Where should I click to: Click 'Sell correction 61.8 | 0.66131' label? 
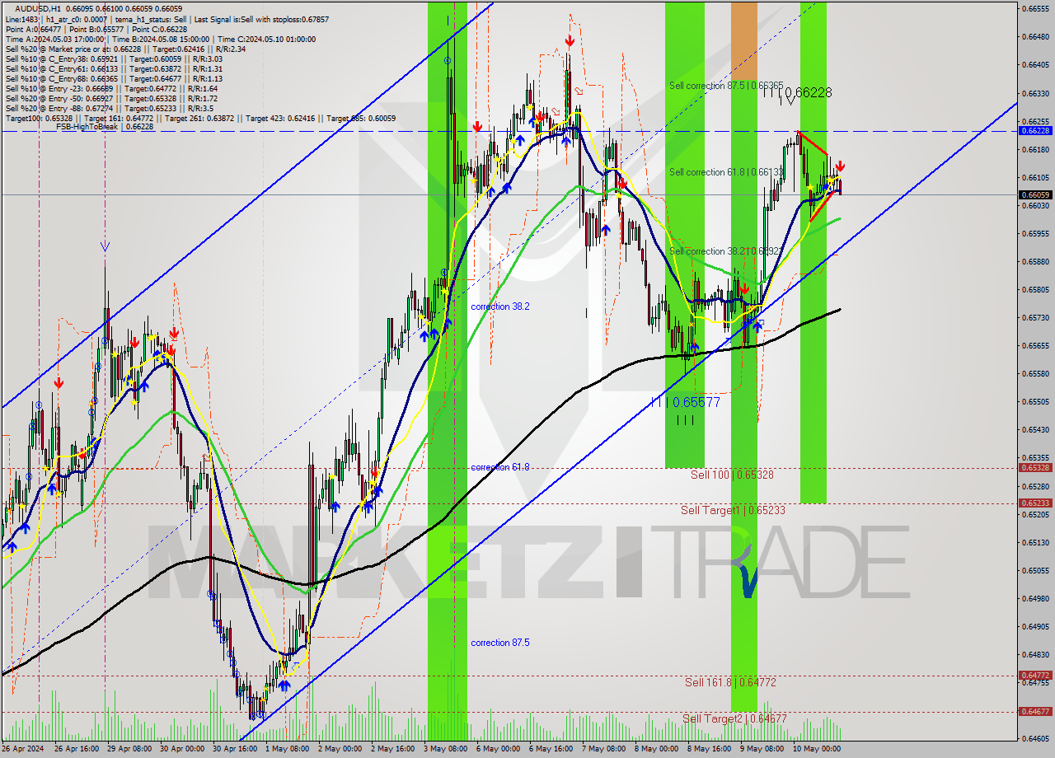(726, 172)
